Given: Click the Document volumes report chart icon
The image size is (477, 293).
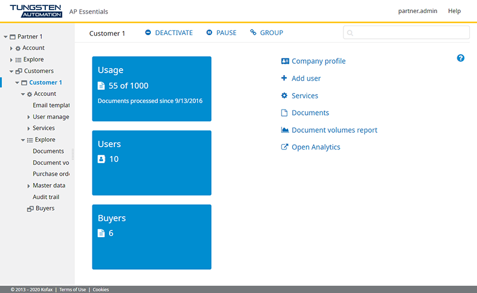Looking at the screenshot, I should (x=284, y=130).
